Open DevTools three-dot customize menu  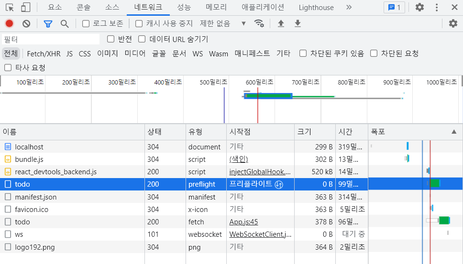437,7
